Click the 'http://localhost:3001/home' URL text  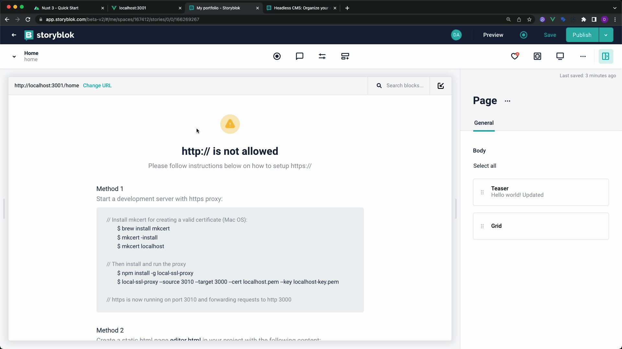click(x=47, y=86)
